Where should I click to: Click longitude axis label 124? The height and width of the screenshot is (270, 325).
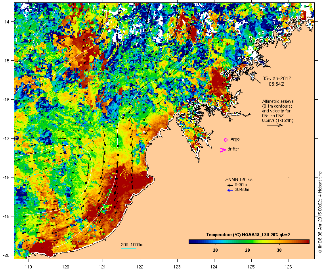click(214, 267)
